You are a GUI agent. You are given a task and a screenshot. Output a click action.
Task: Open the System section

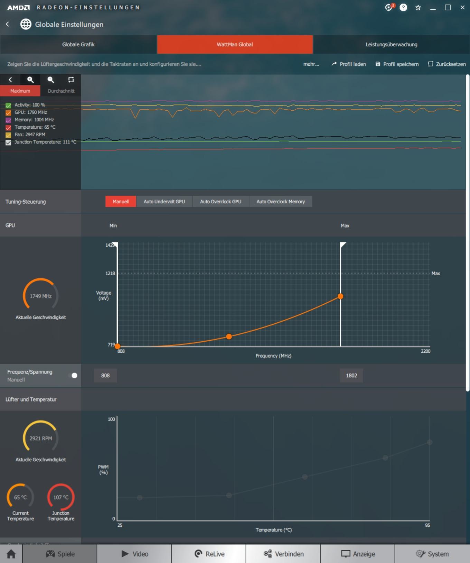tap(432, 554)
